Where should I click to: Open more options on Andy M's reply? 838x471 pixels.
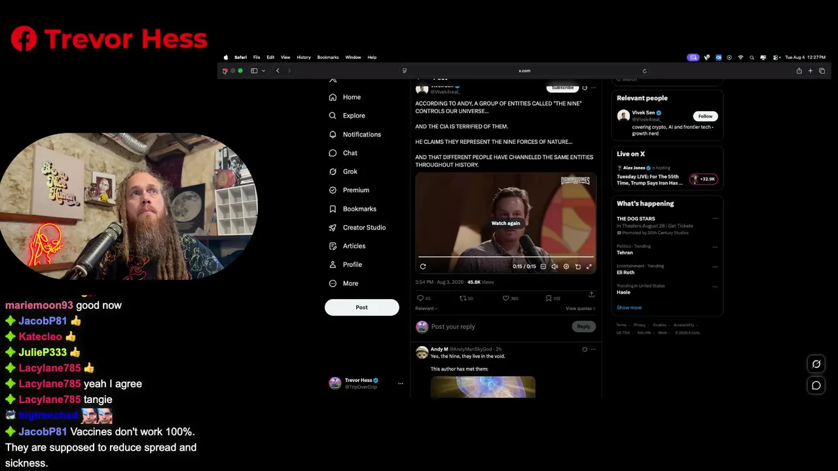(594, 349)
